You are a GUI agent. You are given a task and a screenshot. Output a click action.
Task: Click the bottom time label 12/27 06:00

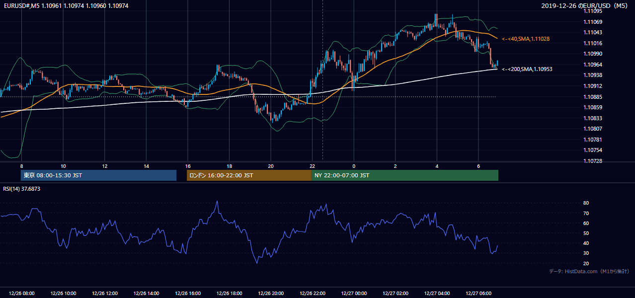tap(478, 294)
